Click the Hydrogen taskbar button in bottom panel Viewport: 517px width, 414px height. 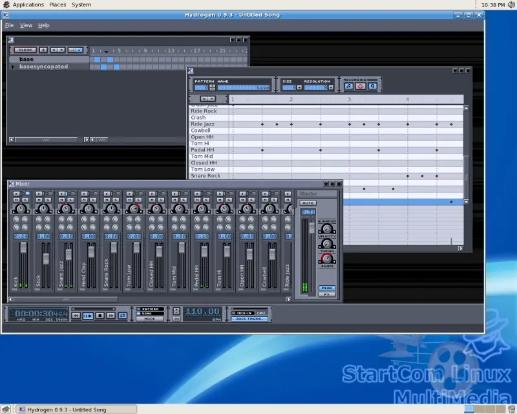76,409
